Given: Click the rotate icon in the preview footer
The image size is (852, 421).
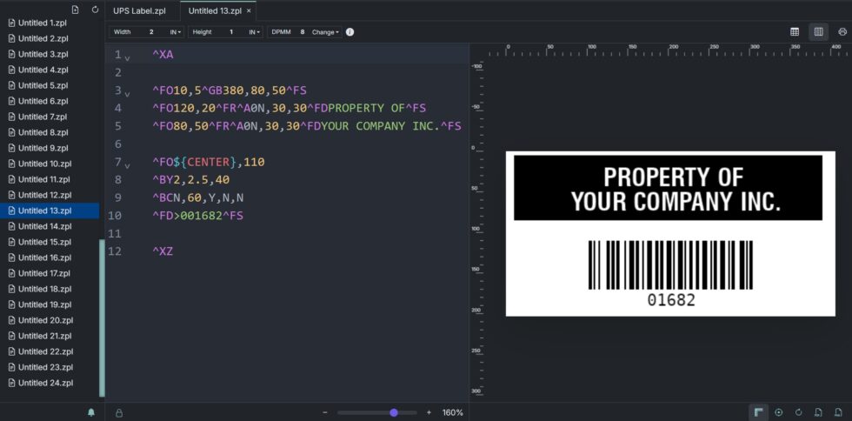Looking at the screenshot, I should click(798, 412).
